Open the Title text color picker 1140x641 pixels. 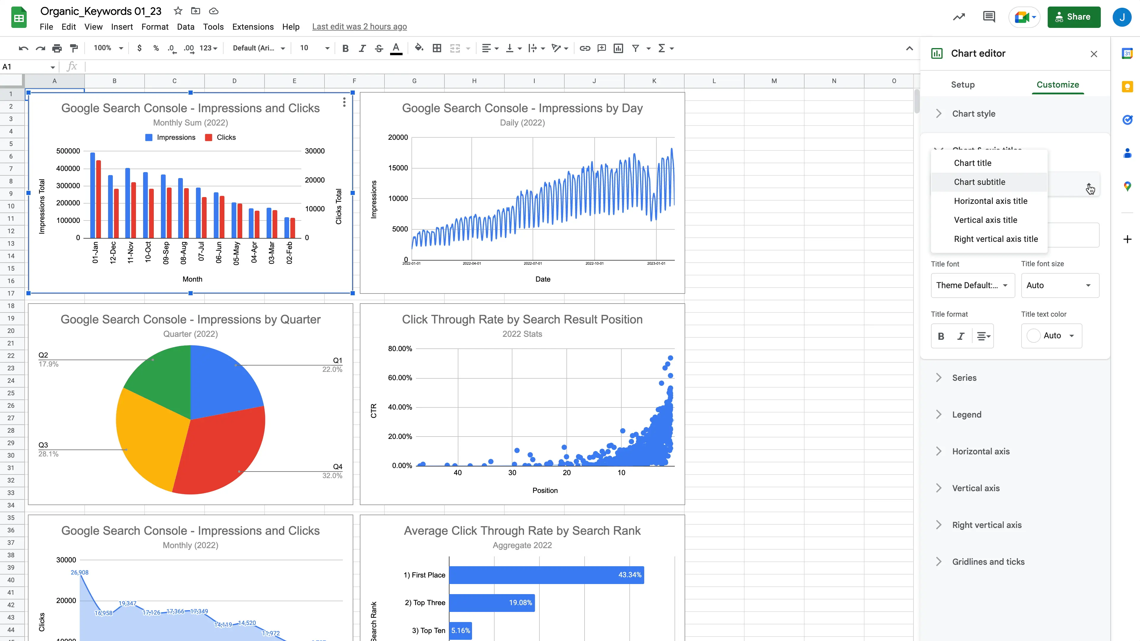(1052, 336)
